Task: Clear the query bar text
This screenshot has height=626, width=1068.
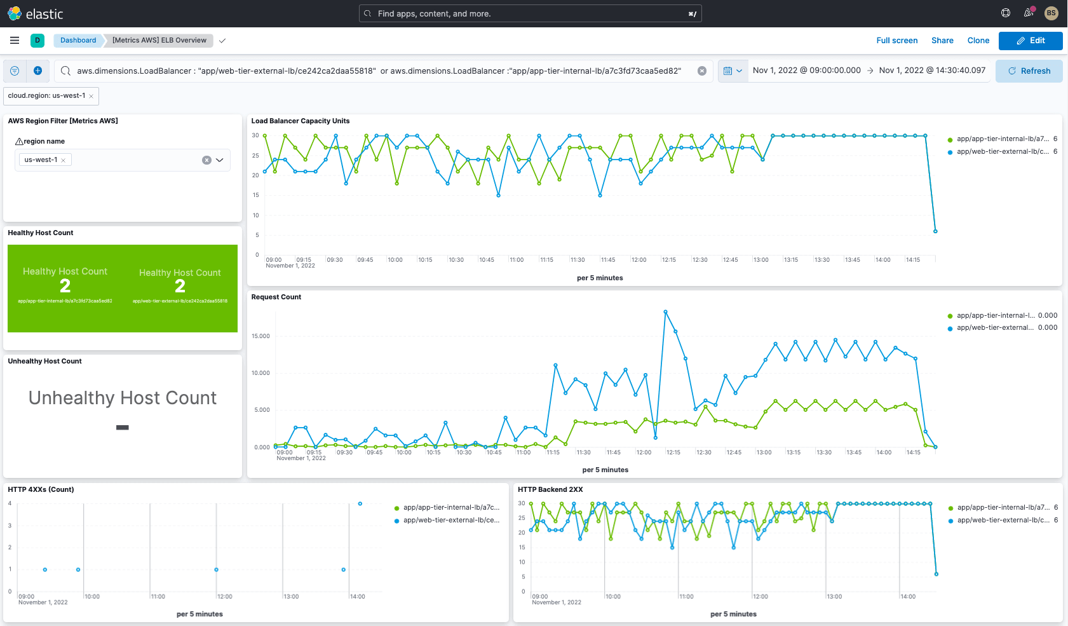Action: tap(702, 71)
